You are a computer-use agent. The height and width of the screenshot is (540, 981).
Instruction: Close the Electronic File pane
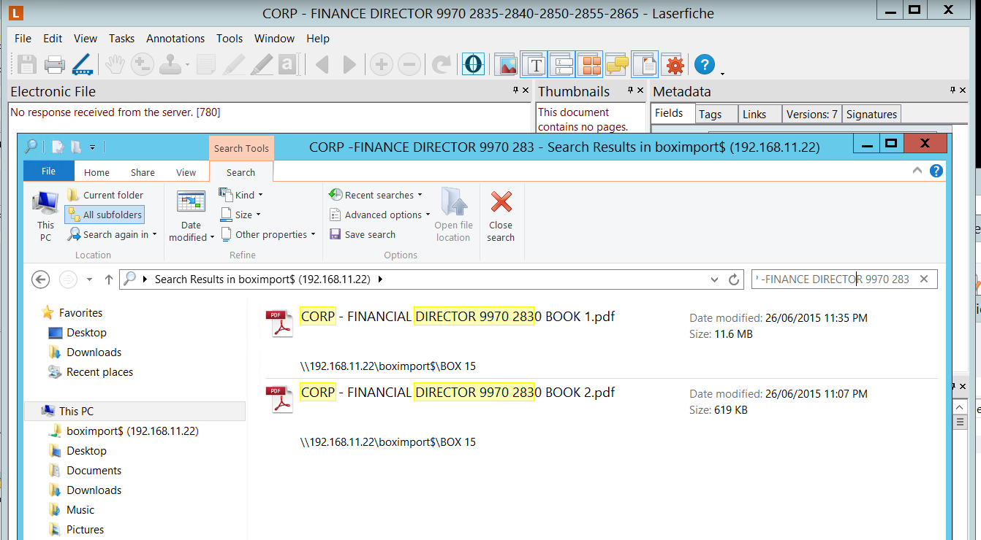527,90
